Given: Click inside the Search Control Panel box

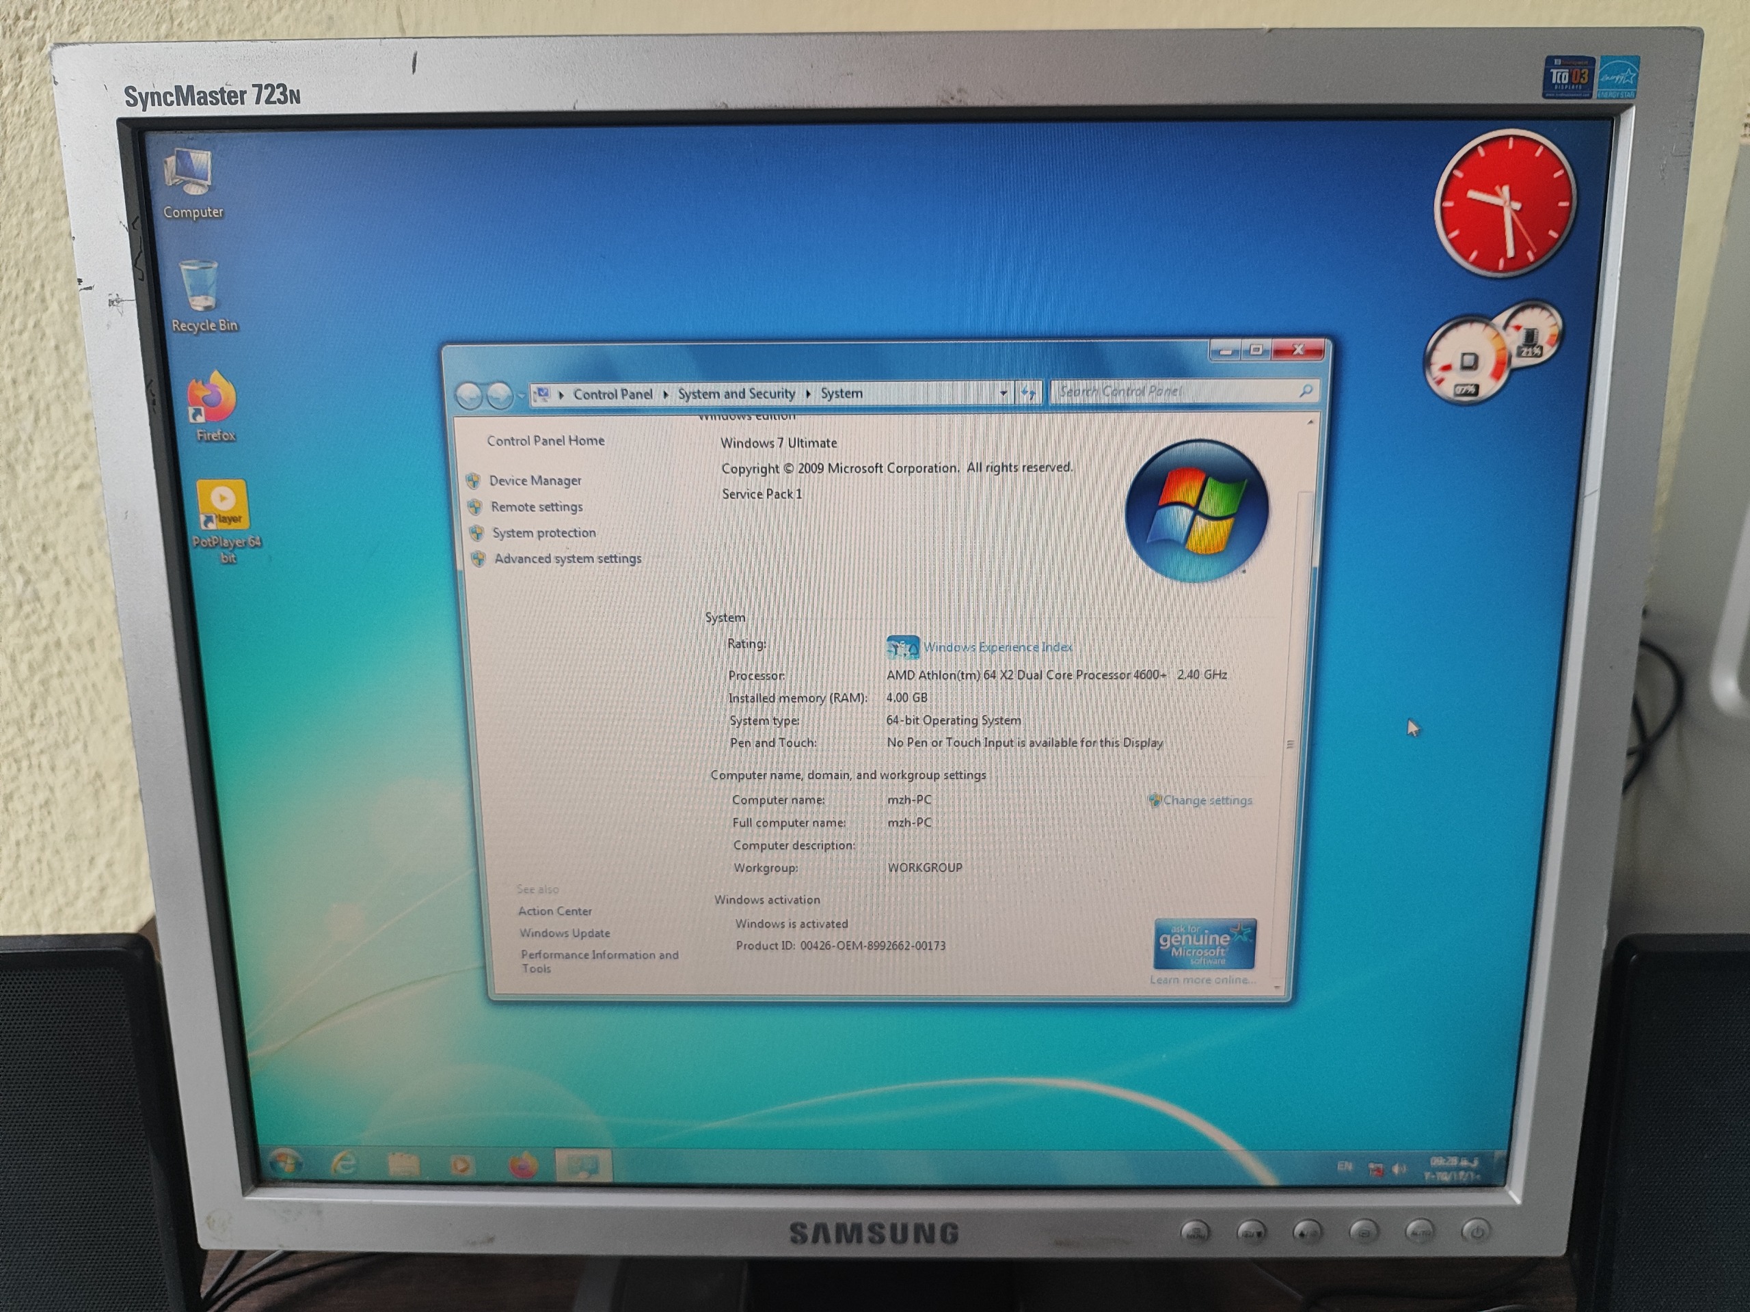Looking at the screenshot, I should (1171, 392).
